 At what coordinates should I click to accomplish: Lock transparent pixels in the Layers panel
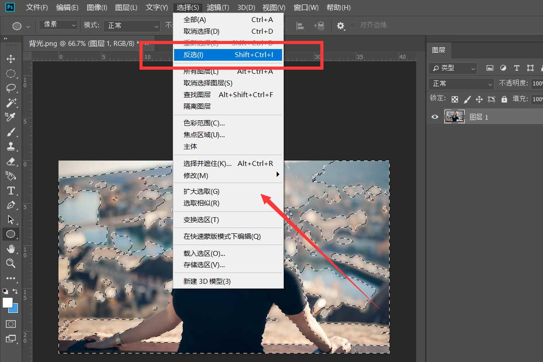coord(455,98)
